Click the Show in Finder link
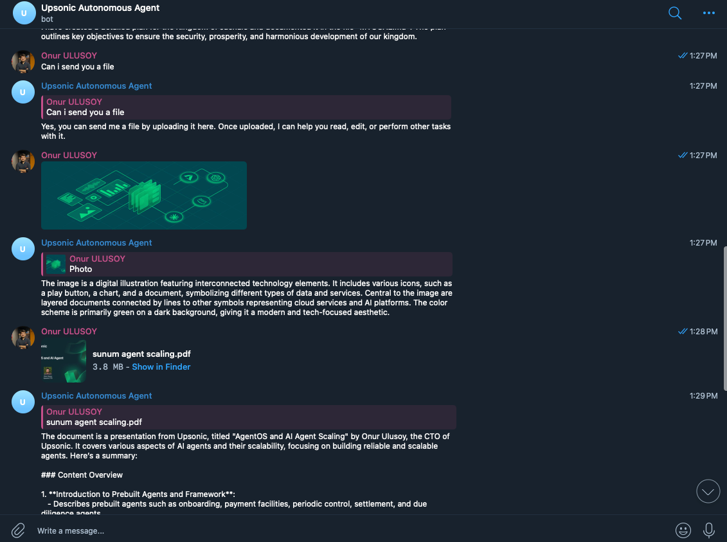This screenshot has width=727, height=542. tap(161, 366)
